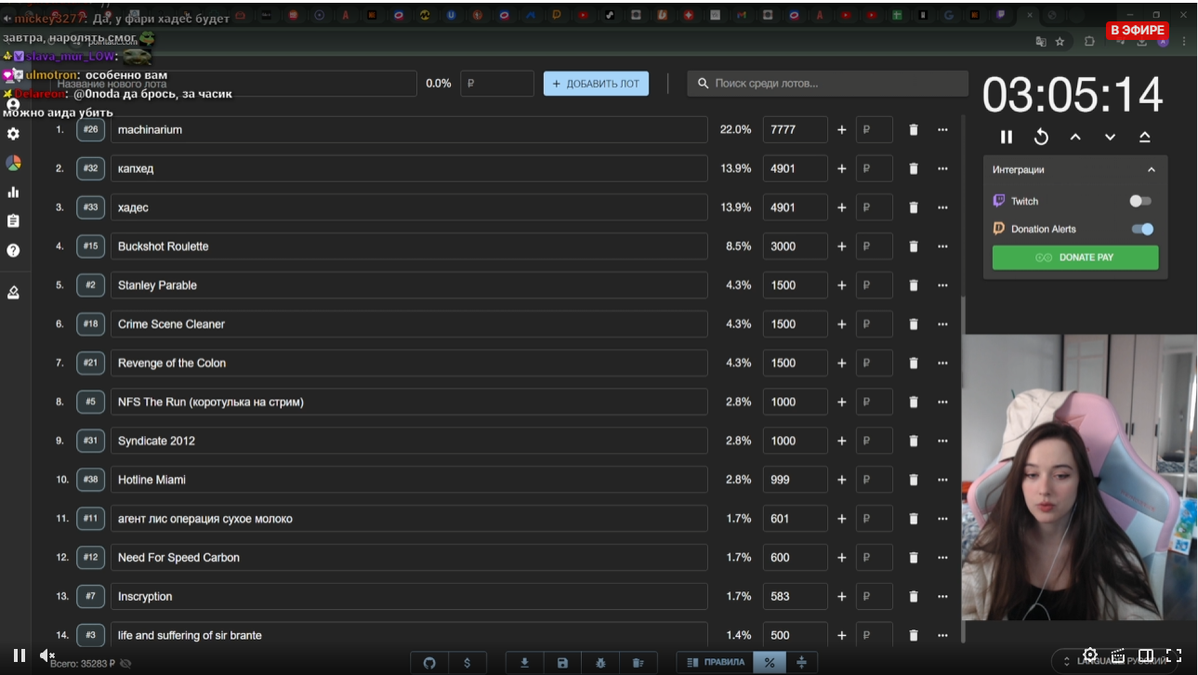Image resolution: width=1198 pixels, height=675 pixels.
Task: Bookmark this page with the star icon
Action: point(1060,42)
